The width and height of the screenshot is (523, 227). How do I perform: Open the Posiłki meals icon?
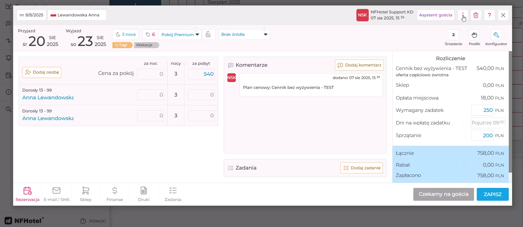pyautogui.click(x=474, y=35)
